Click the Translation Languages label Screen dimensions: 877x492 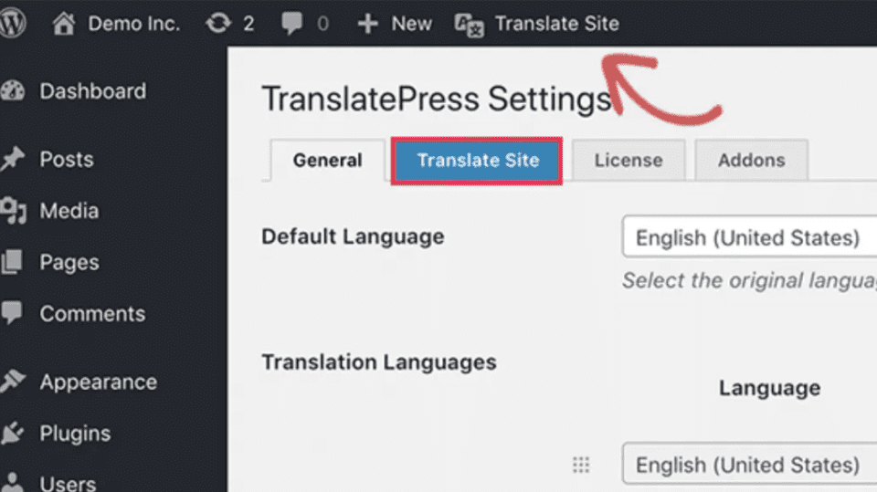tap(379, 362)
